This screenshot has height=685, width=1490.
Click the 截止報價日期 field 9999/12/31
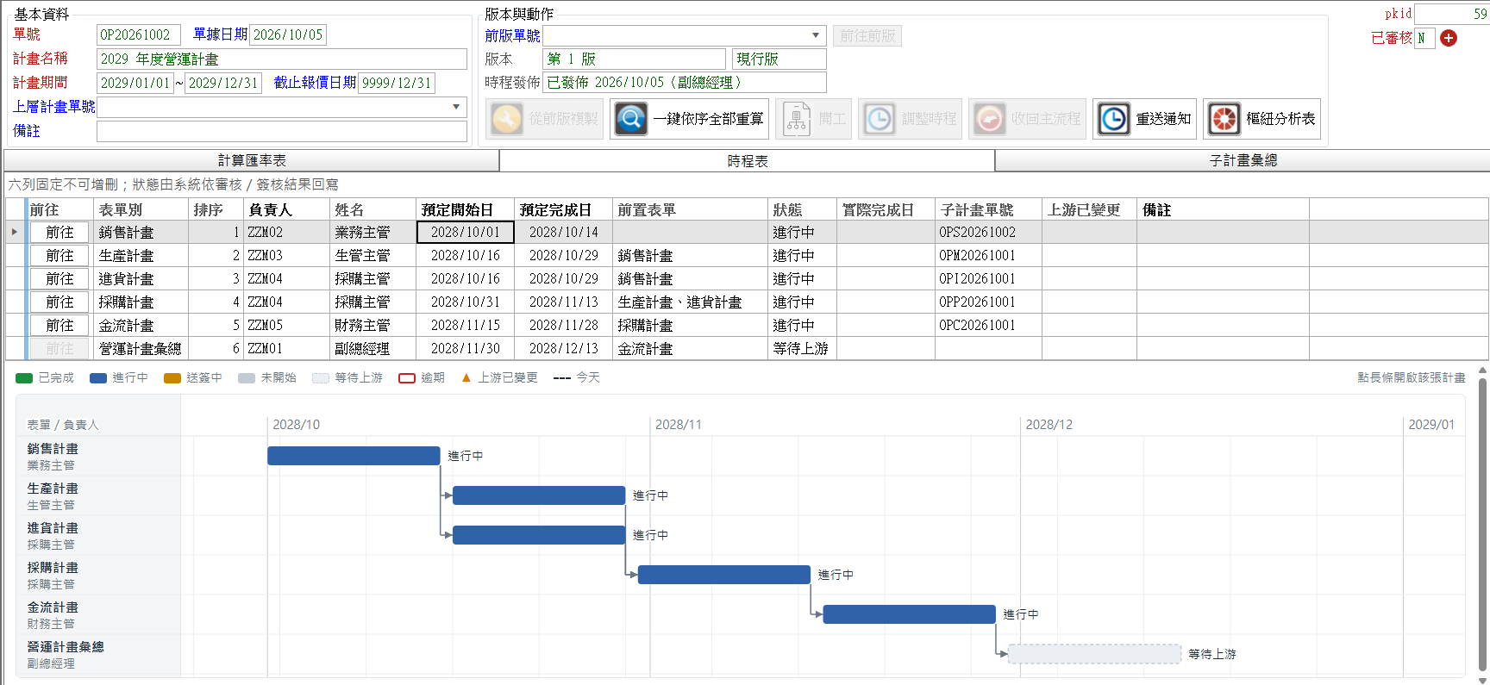pyautogui.click(x=397, y=83)
